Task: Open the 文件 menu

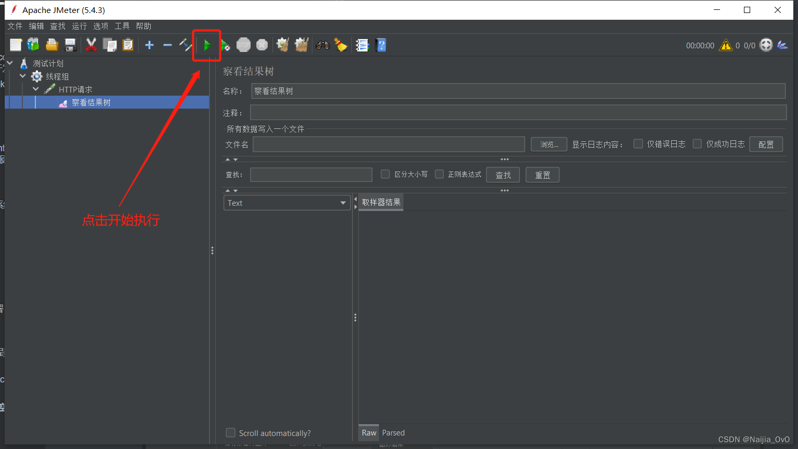Action: click(x=15, y=26)
